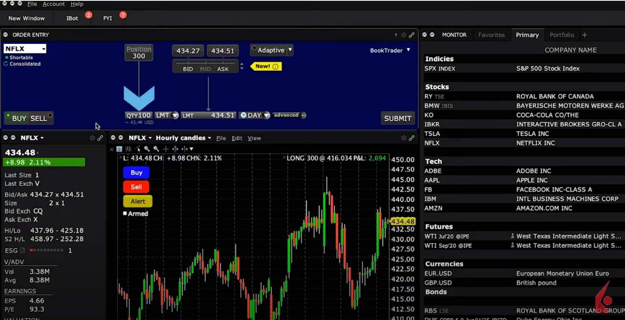Viewport: 625px width, 320px height.
Task: Expand the BookTrader dropdown
Action: click(x=408, y=50)
